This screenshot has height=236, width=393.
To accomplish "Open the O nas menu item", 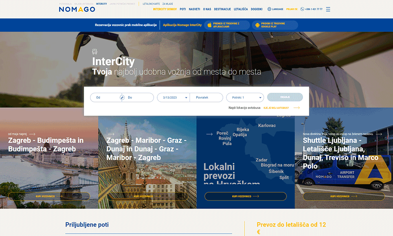I will tap(207, 9).
